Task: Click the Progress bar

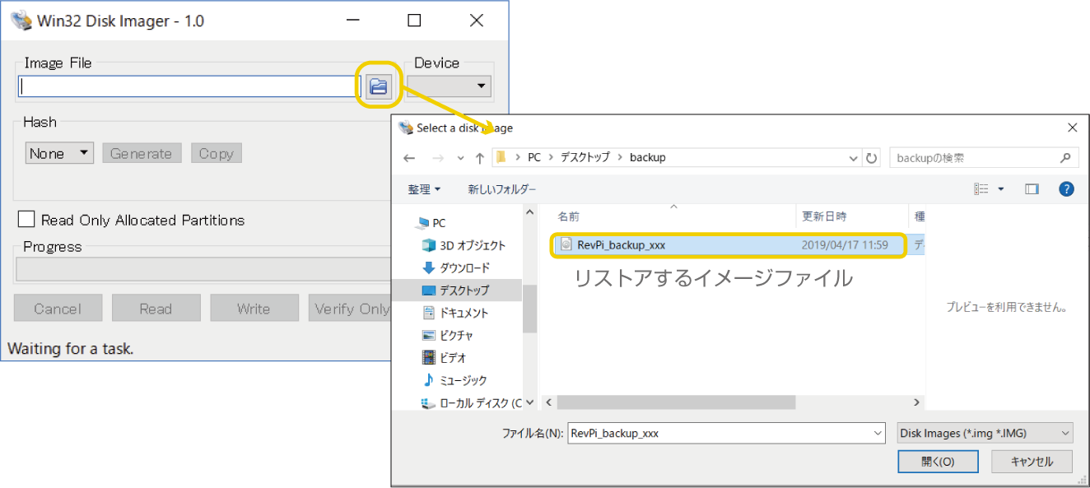Action: point(203,269)
